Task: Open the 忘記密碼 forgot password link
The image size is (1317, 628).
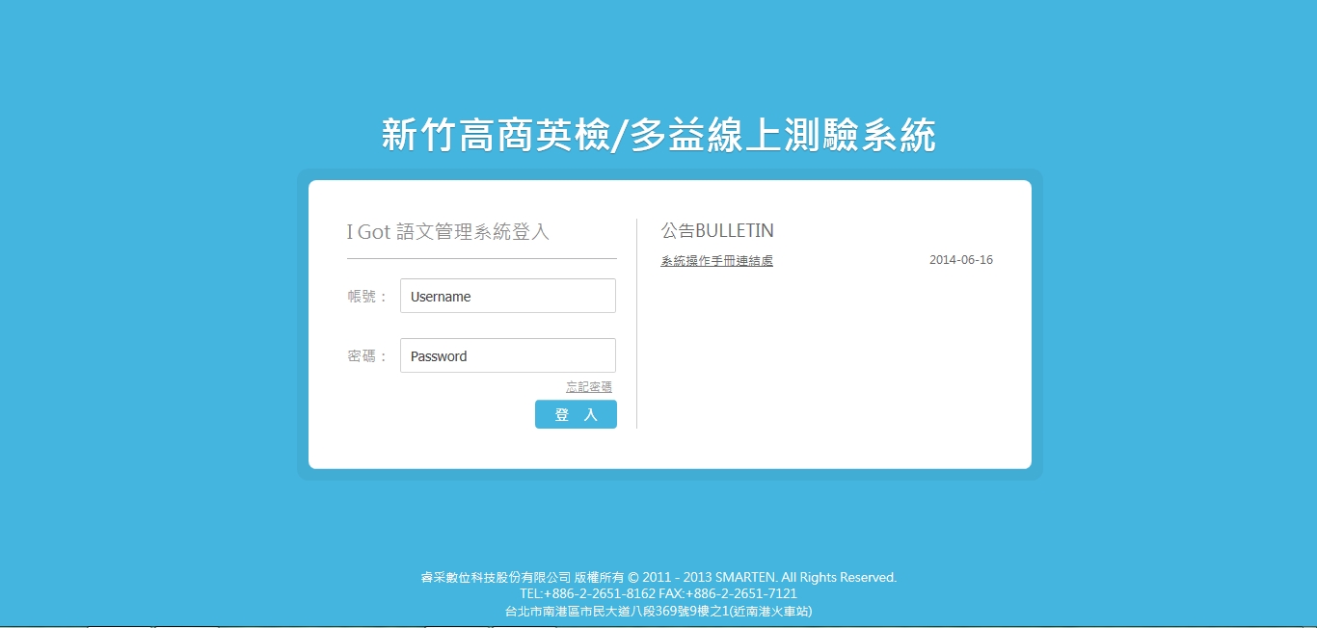Action: pos(589,387)
